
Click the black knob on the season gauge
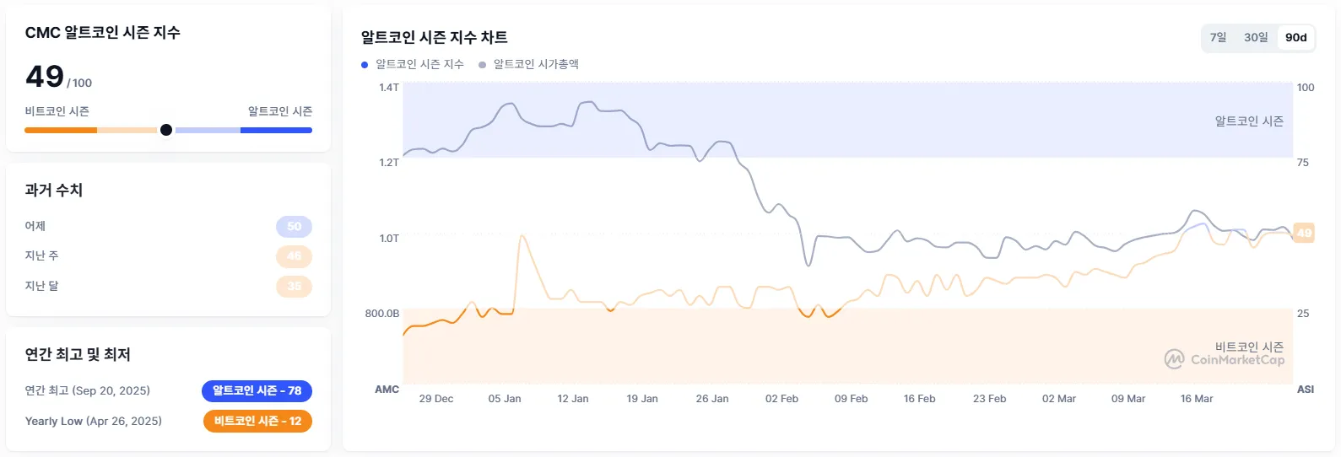(166, 130)
